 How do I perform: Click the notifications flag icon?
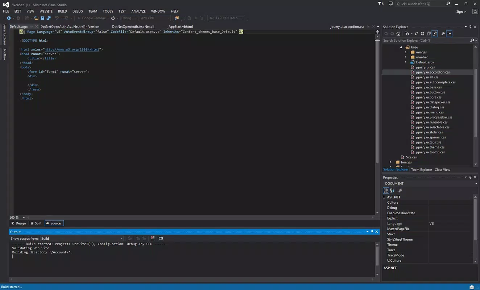(381, 4)
